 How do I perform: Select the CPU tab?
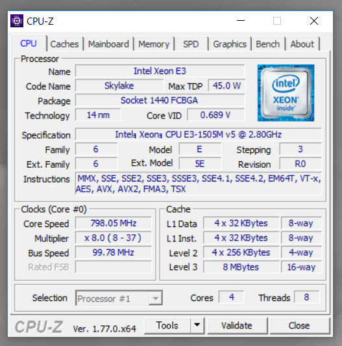(x=29, y=43)
